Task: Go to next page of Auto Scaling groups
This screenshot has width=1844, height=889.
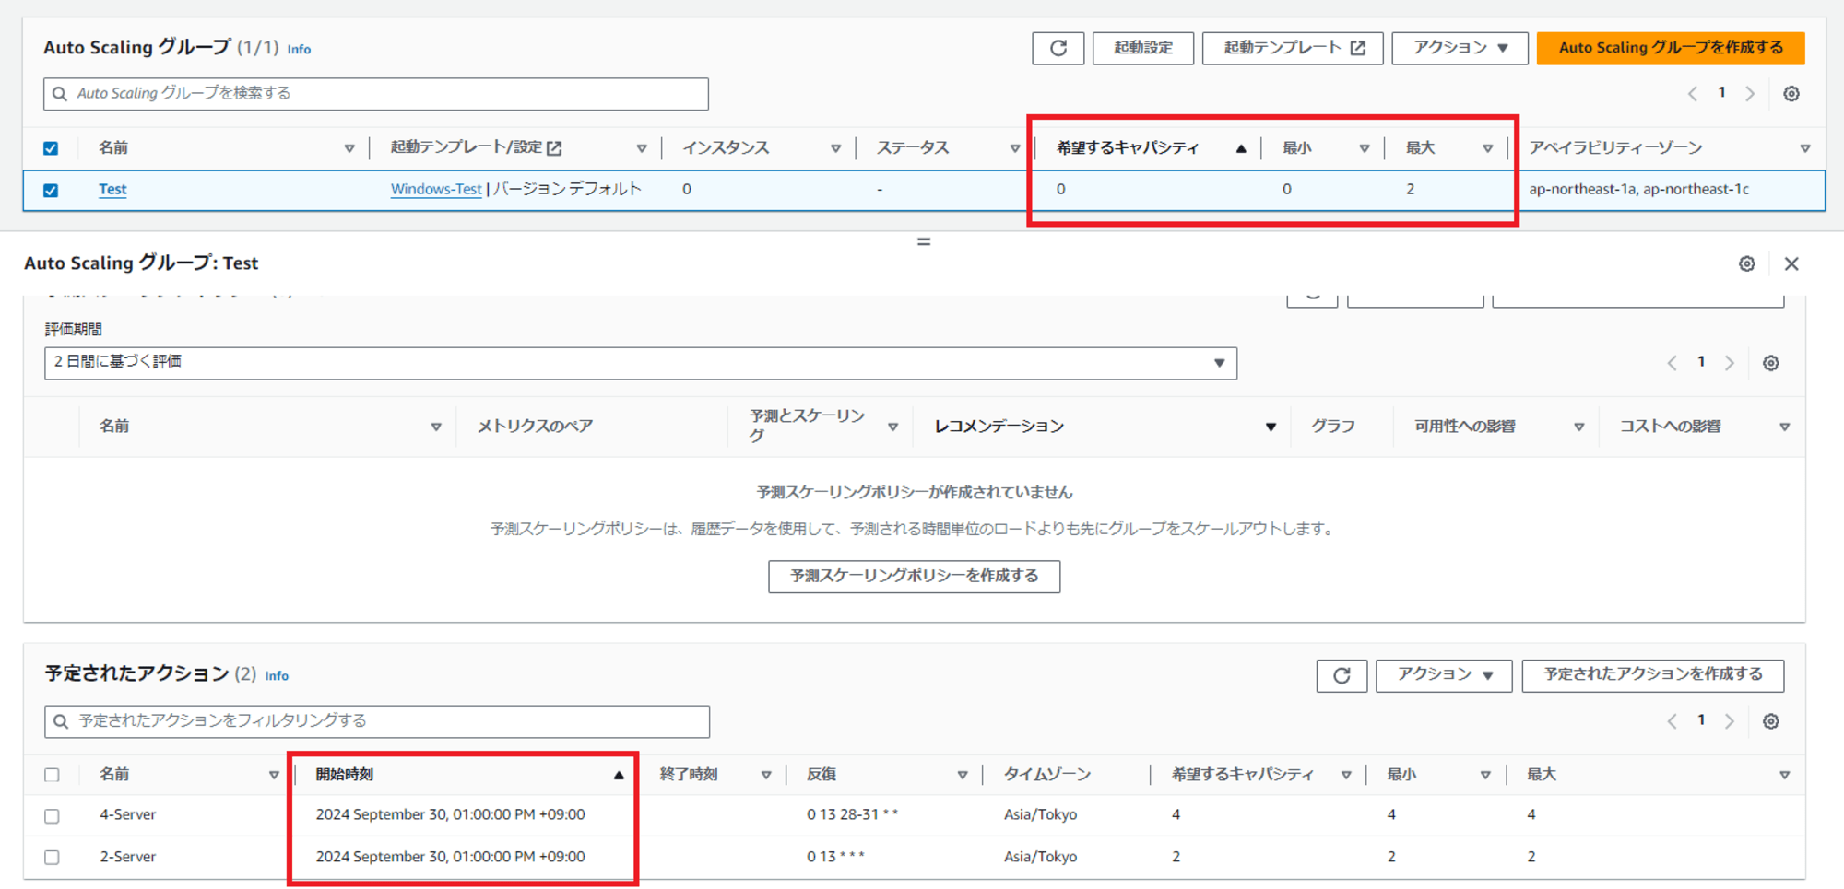Action: [x=1750, y=94]
